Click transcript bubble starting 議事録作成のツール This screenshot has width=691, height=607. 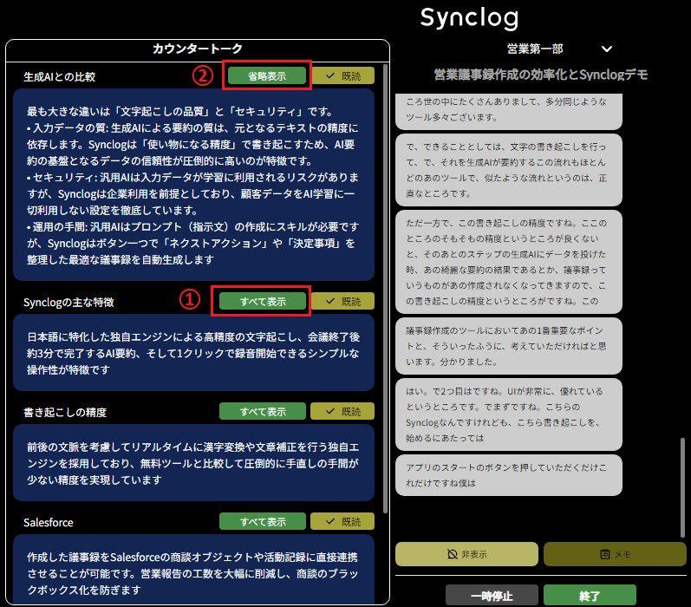point(509,346)
